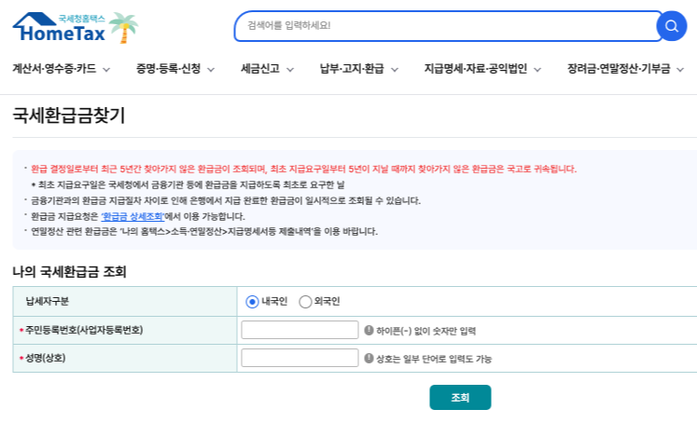Click the 성명(상호) input field
This screenshot has width=697, height=423.
pos(300,358)
